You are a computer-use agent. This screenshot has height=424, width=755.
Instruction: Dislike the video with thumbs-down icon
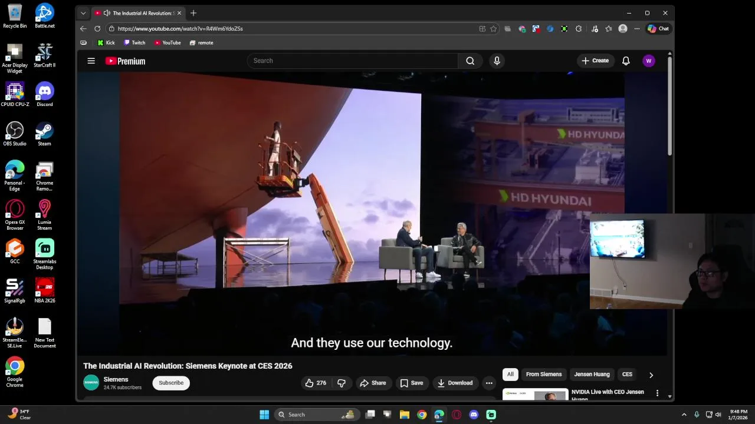342,383
